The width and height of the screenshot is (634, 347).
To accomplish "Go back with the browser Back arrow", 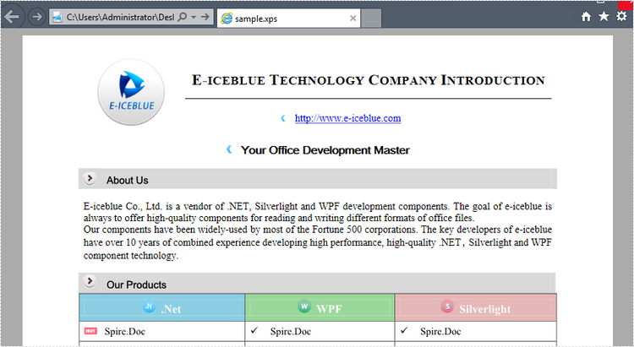I will pyautogui.click(x=12, y=17).
